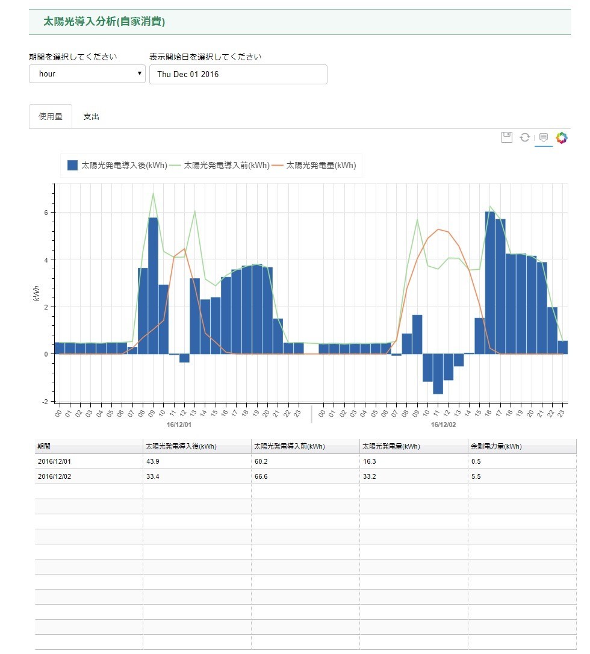The height and width of the screenshot is (654, 590).
Task: Switch to the 支出 tab
Action: [x=92, y=116]
